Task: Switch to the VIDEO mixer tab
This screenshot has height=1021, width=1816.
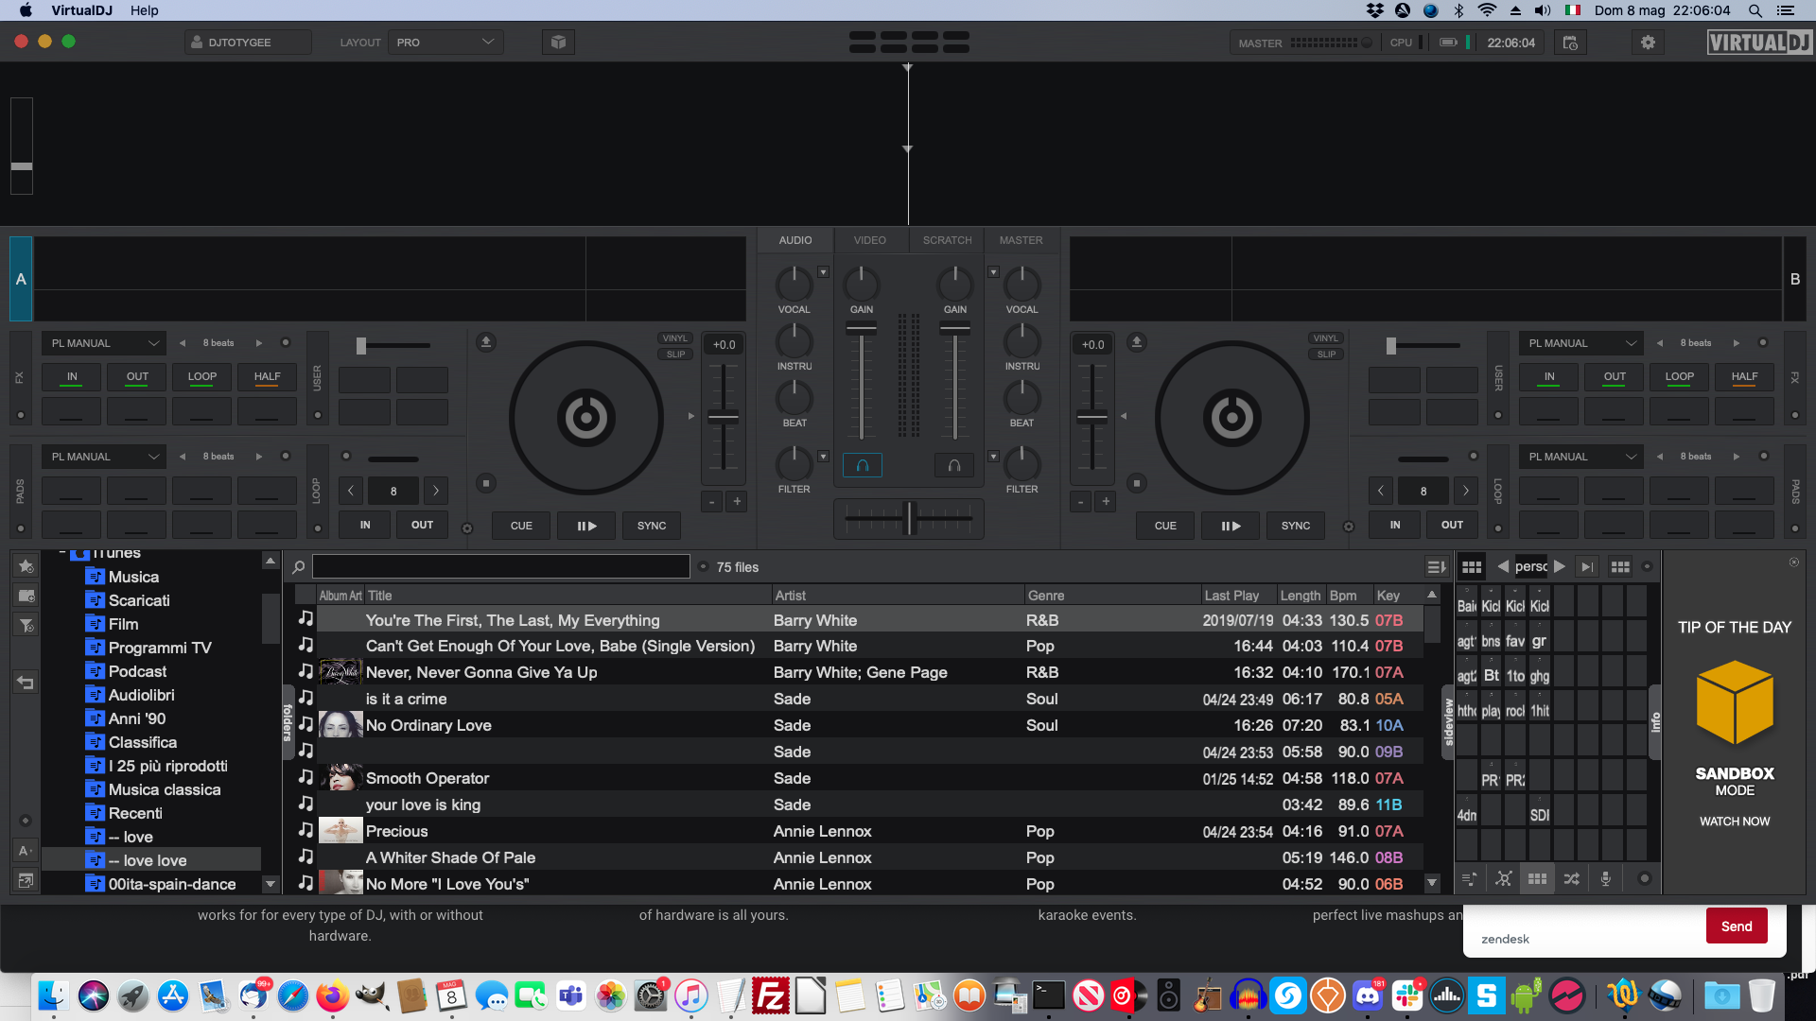Action: 870,240
